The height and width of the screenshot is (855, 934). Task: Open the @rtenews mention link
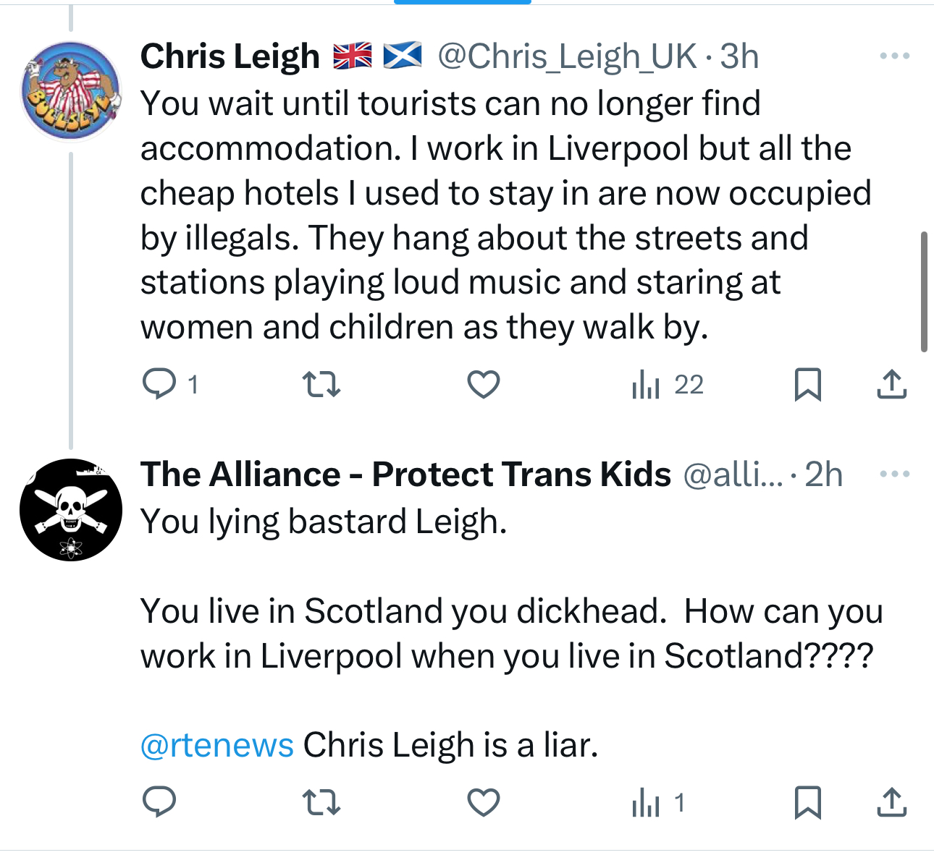point(217,745)
